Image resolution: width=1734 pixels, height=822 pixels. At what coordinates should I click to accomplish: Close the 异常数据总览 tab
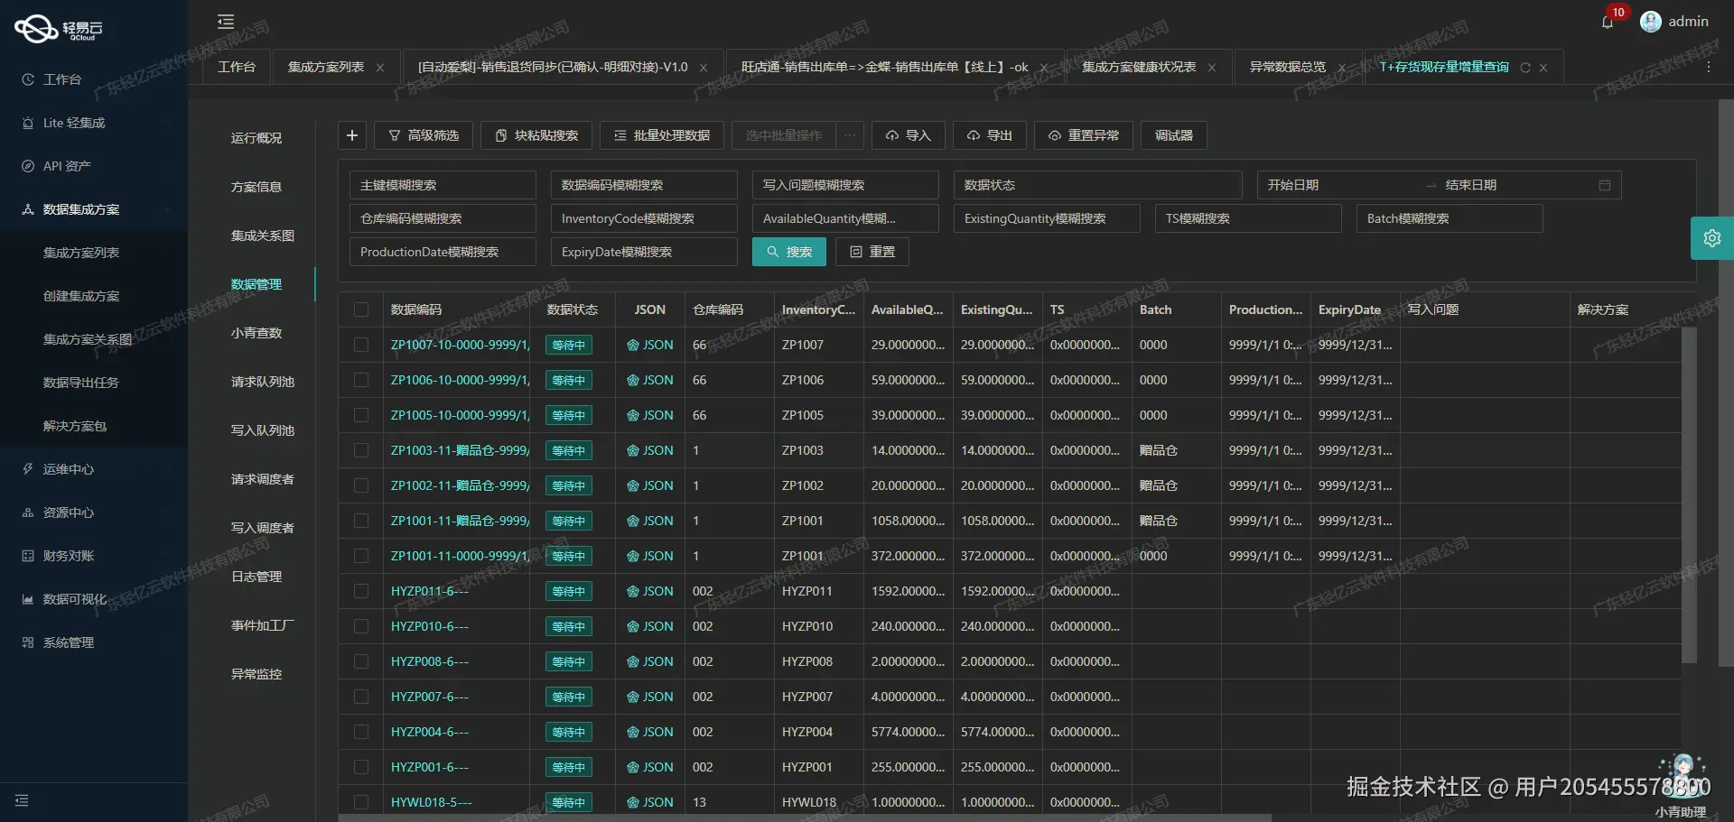tap(1341, 68)
